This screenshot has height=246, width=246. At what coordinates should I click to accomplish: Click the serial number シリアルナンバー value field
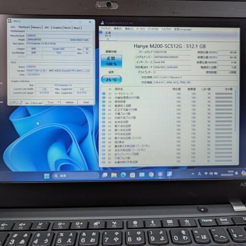point(172,57)
